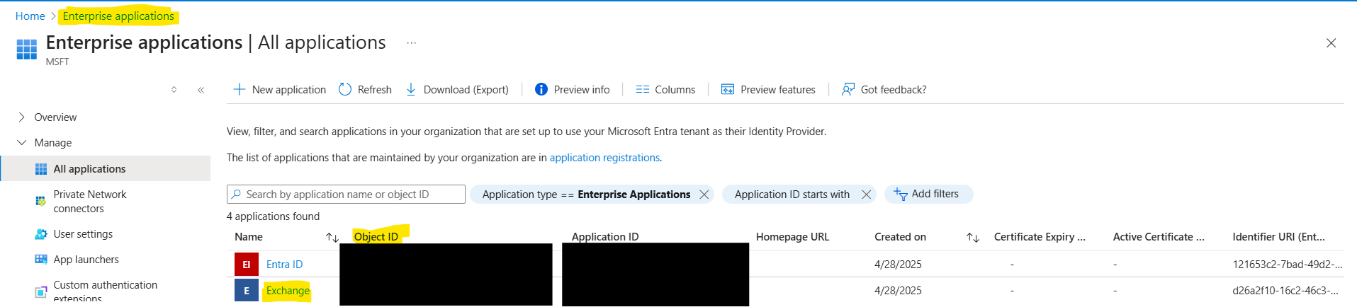The image size is (1357, 307).
Task: Sort the list by Name column
Action: pyautogui.click(x=332, y=238)
